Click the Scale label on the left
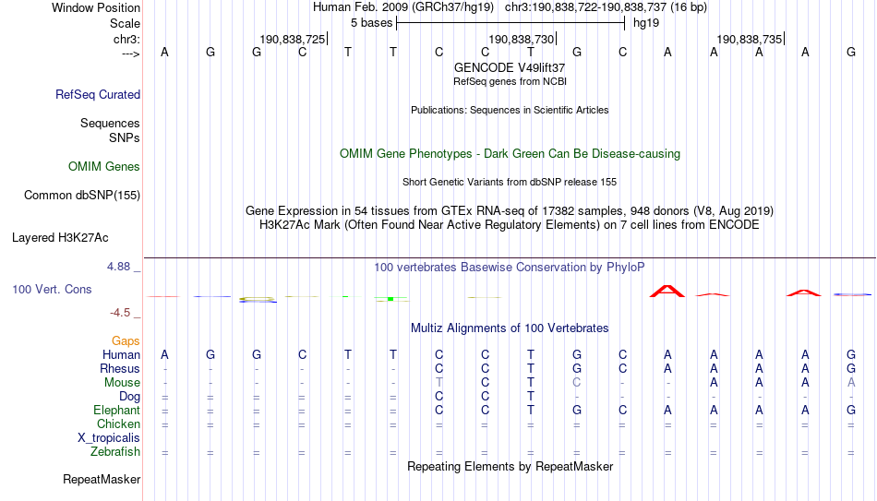The height and width of the screenshot is (501, 877). point(125,23)
